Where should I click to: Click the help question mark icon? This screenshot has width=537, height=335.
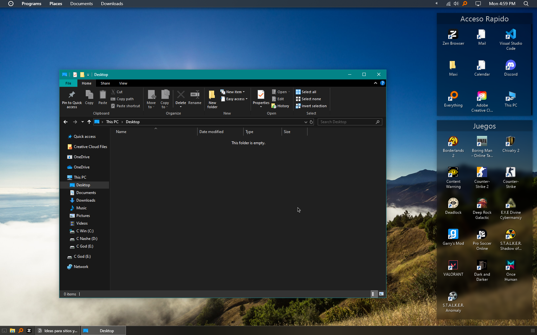point(382,83)
